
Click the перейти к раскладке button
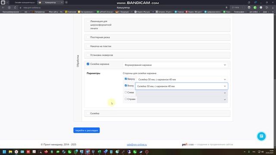coord(87,130)
